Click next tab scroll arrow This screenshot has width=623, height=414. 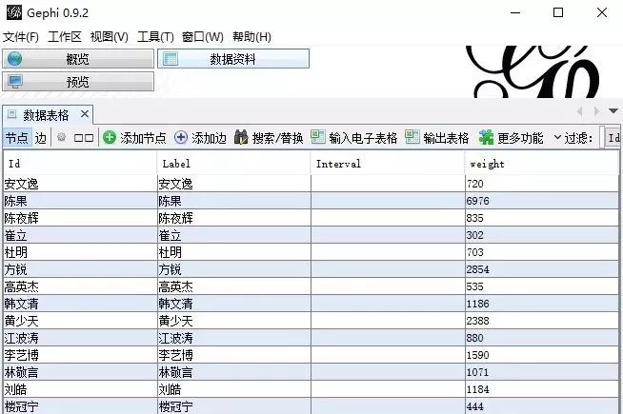[596, 111]
